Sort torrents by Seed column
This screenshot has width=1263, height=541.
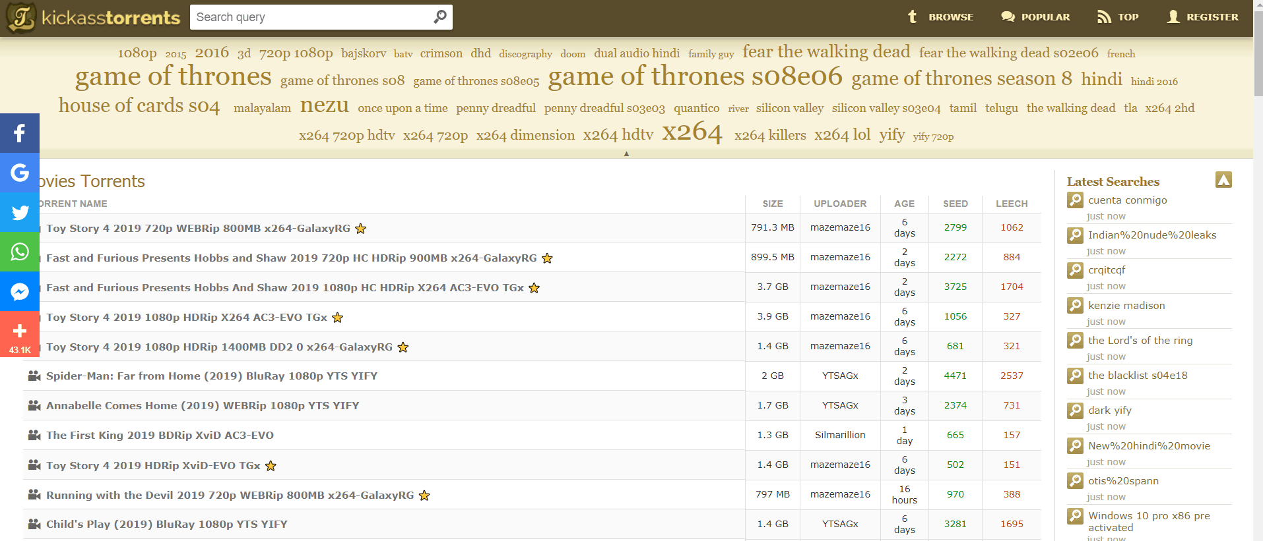click(x=955, y=204)
